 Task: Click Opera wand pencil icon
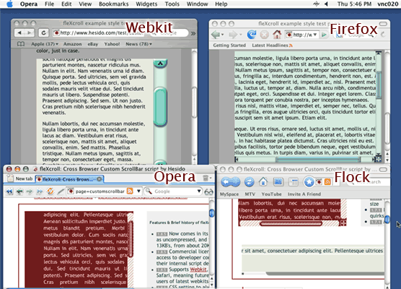click(61, 191)
